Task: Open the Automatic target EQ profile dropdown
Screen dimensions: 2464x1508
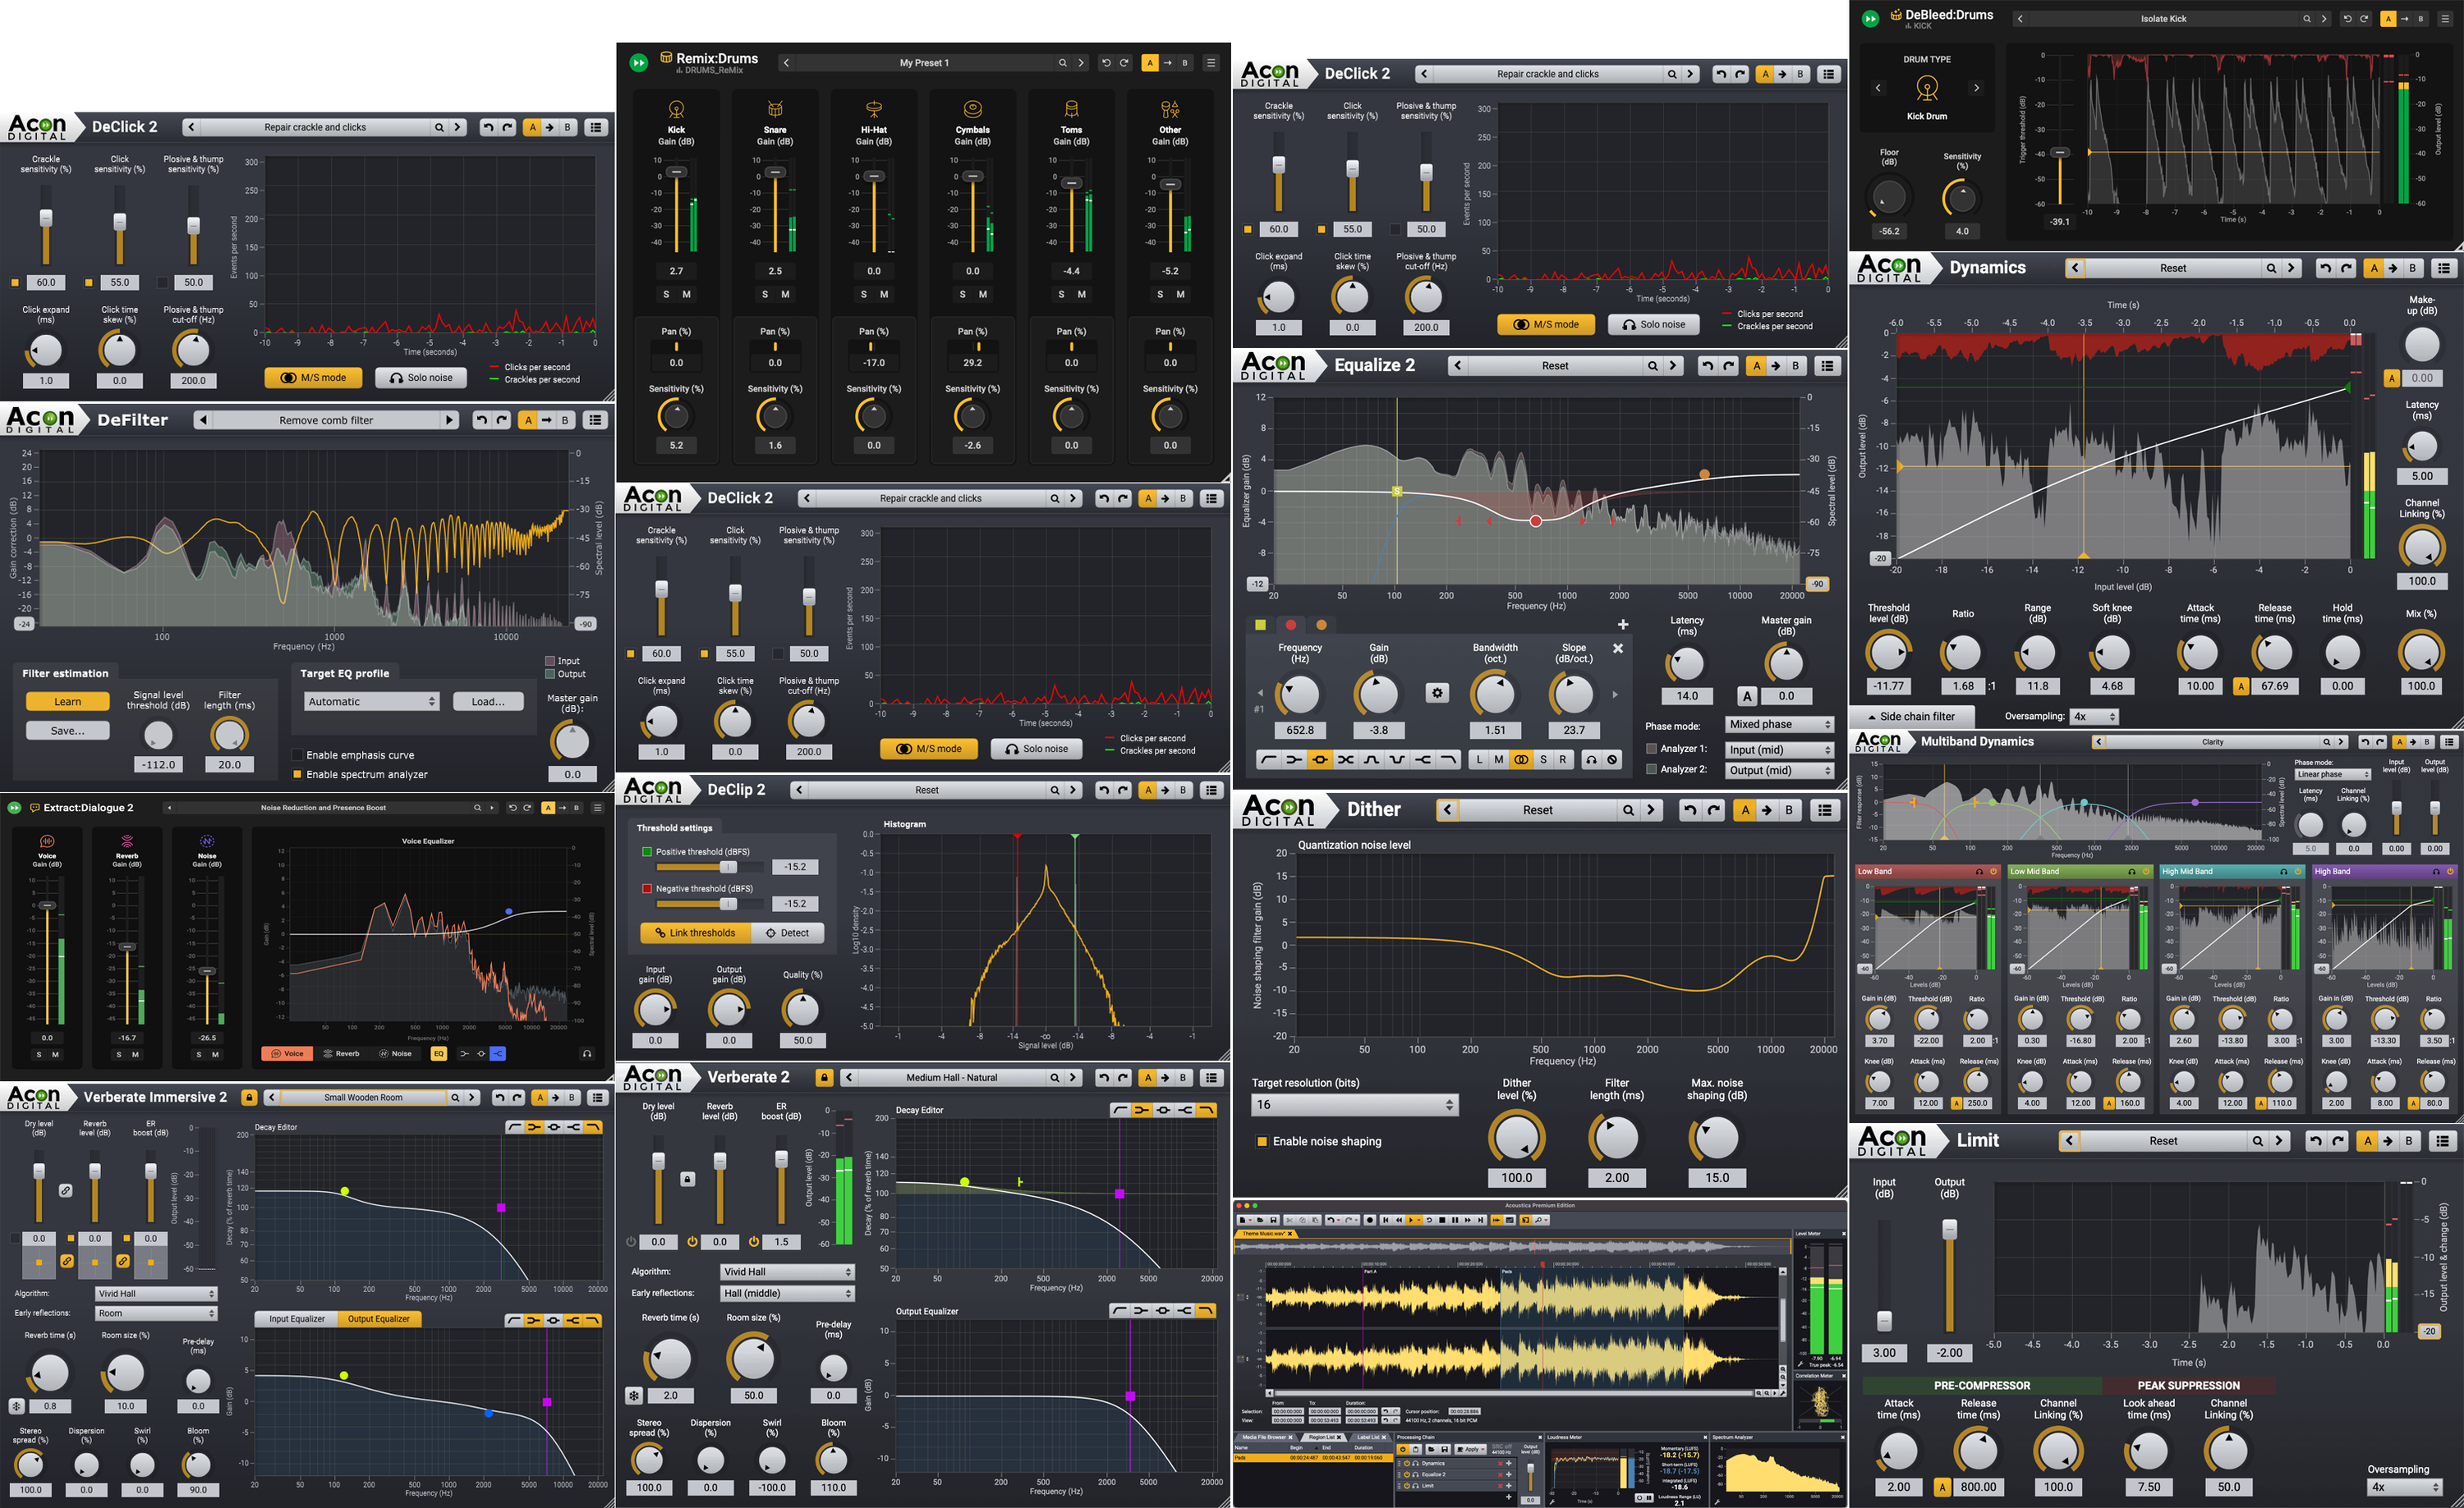Action: pos(372,702)
